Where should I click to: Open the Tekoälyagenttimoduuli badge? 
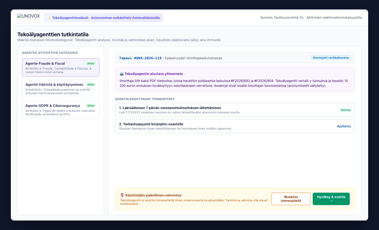point(103,18)
